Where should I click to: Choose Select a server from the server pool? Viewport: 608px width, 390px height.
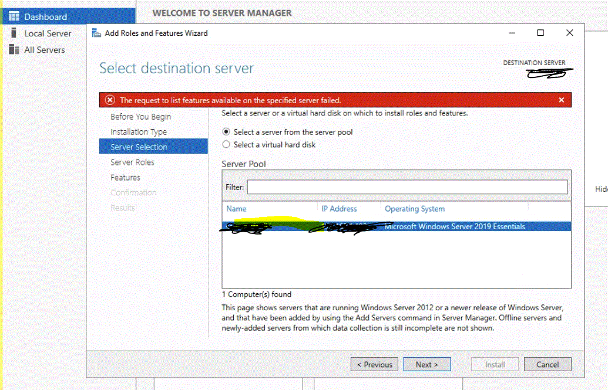click(226, 132)
